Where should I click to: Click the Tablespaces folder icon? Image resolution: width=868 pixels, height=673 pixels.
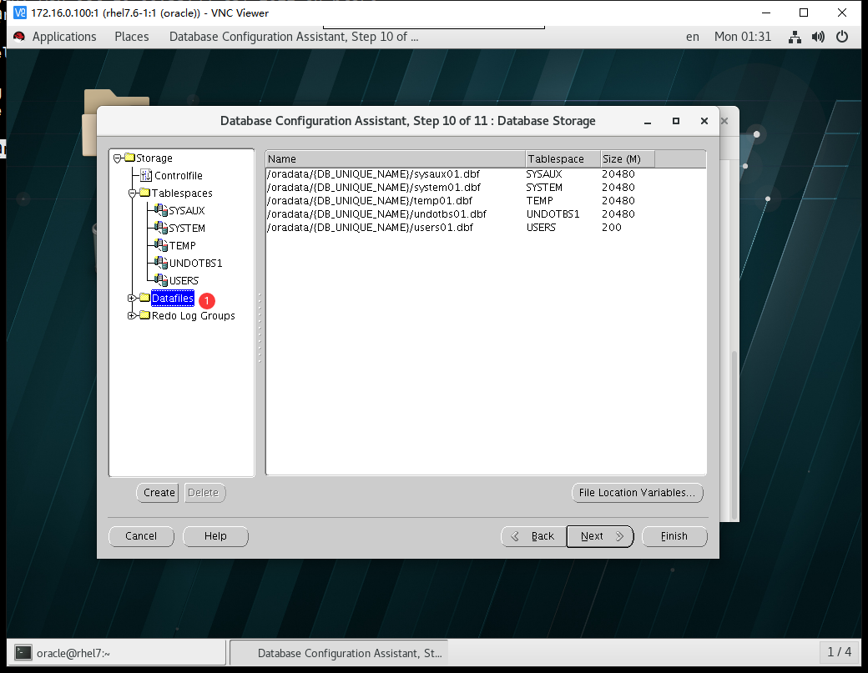click(x=145, y=193)
